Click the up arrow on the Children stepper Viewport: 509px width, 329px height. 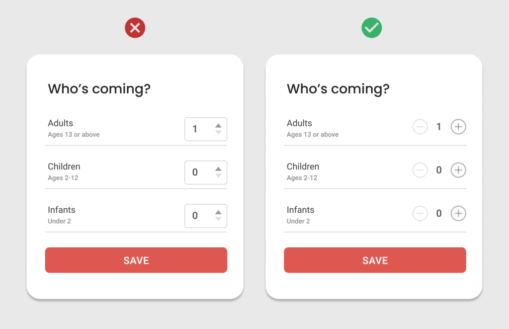point(218,169)
